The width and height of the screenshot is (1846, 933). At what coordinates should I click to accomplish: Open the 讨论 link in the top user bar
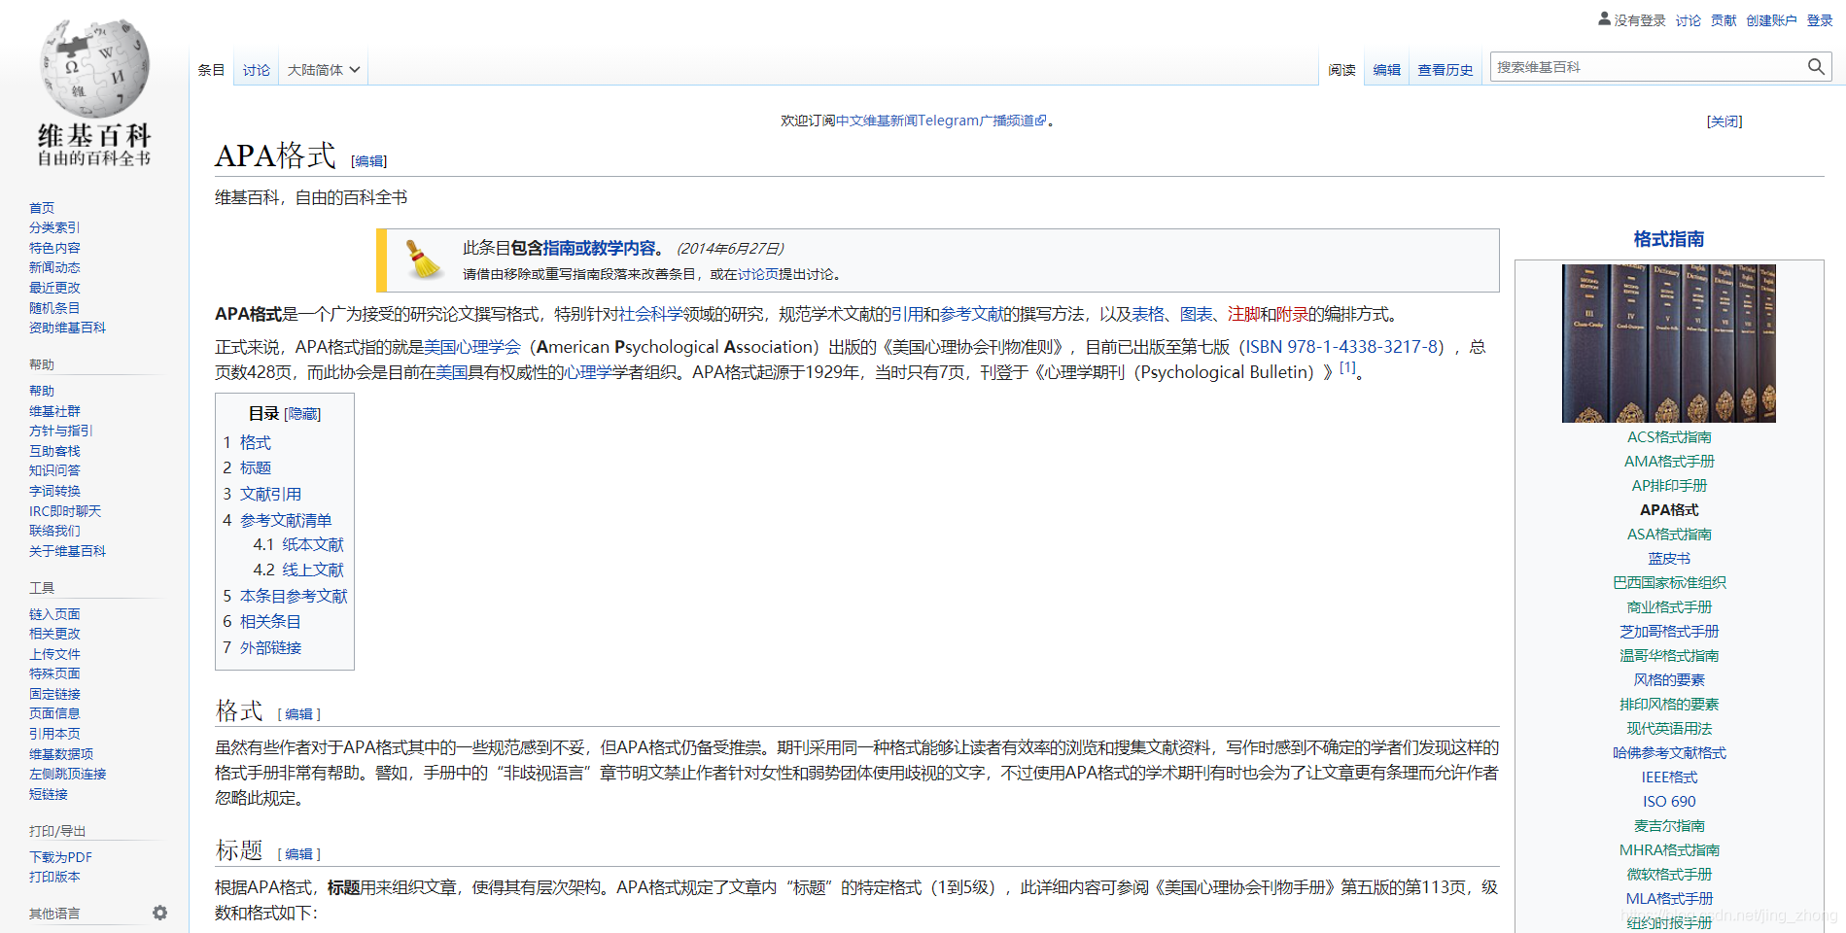[1689, 20]
